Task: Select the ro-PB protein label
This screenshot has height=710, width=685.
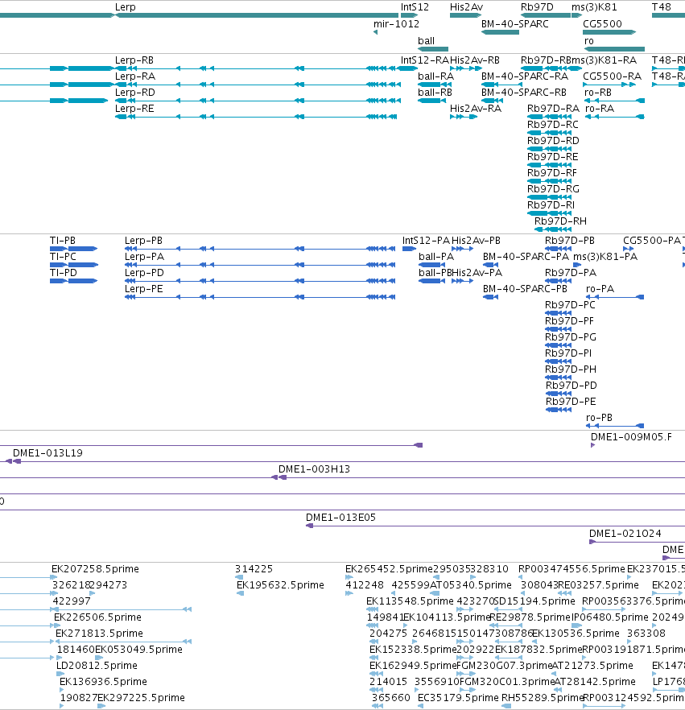Action: [x=599, y=418]
